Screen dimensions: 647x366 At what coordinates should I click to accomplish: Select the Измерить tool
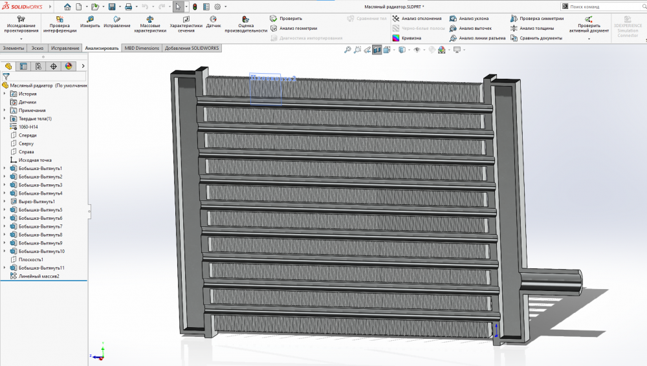pos(90,22)
